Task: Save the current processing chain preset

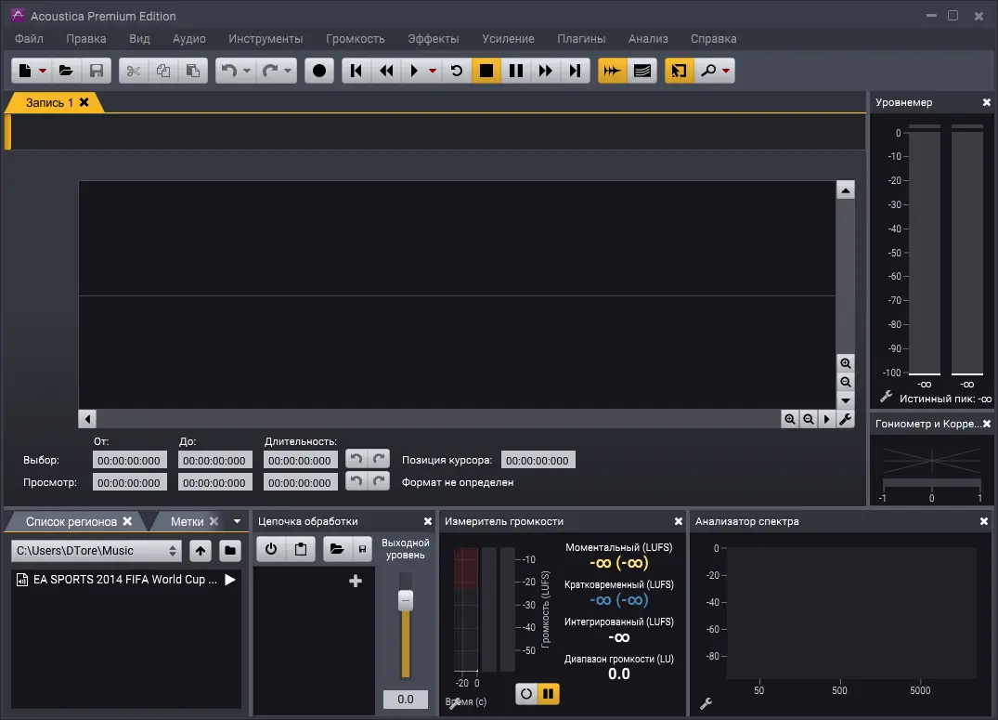Action: tap(363, 549)
